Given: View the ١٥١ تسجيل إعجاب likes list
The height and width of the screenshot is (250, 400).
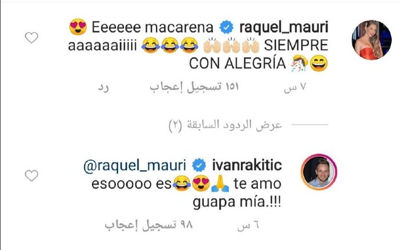Looking at the screenshot, I should [x=194, y=87].
